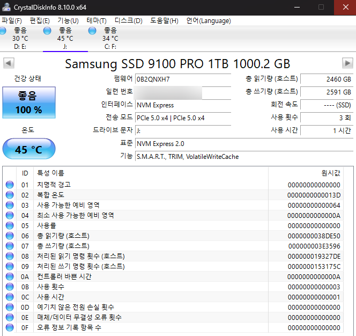The height and width of the screenshot is (336, 356).
Task: Click status orb for 09 처리된 쓰기 명령 횟수
Action: [10, 266]
